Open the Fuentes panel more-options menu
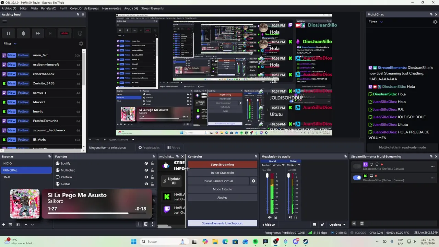 152,224
